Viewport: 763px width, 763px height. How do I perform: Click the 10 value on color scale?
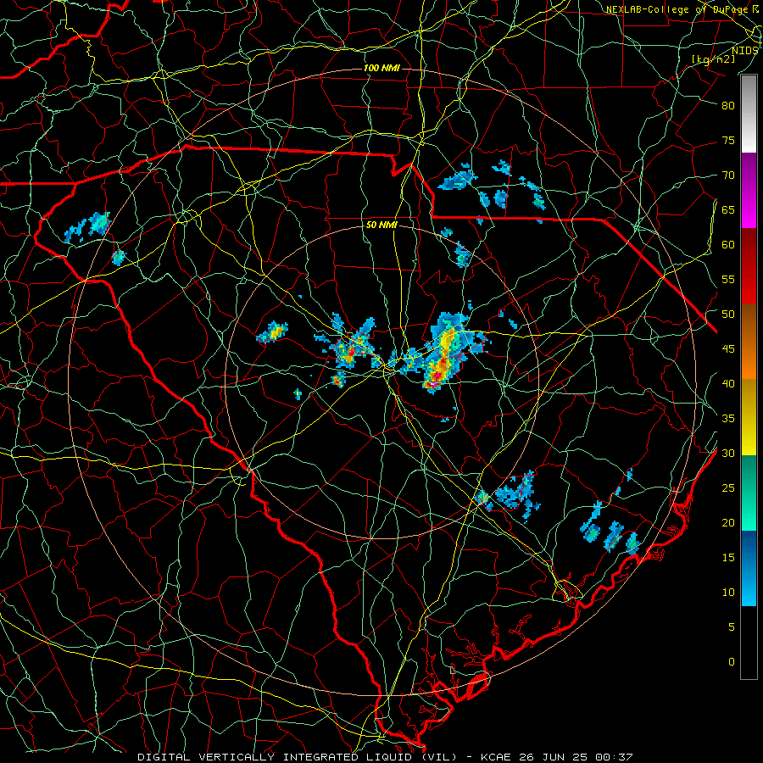point(728,593)
